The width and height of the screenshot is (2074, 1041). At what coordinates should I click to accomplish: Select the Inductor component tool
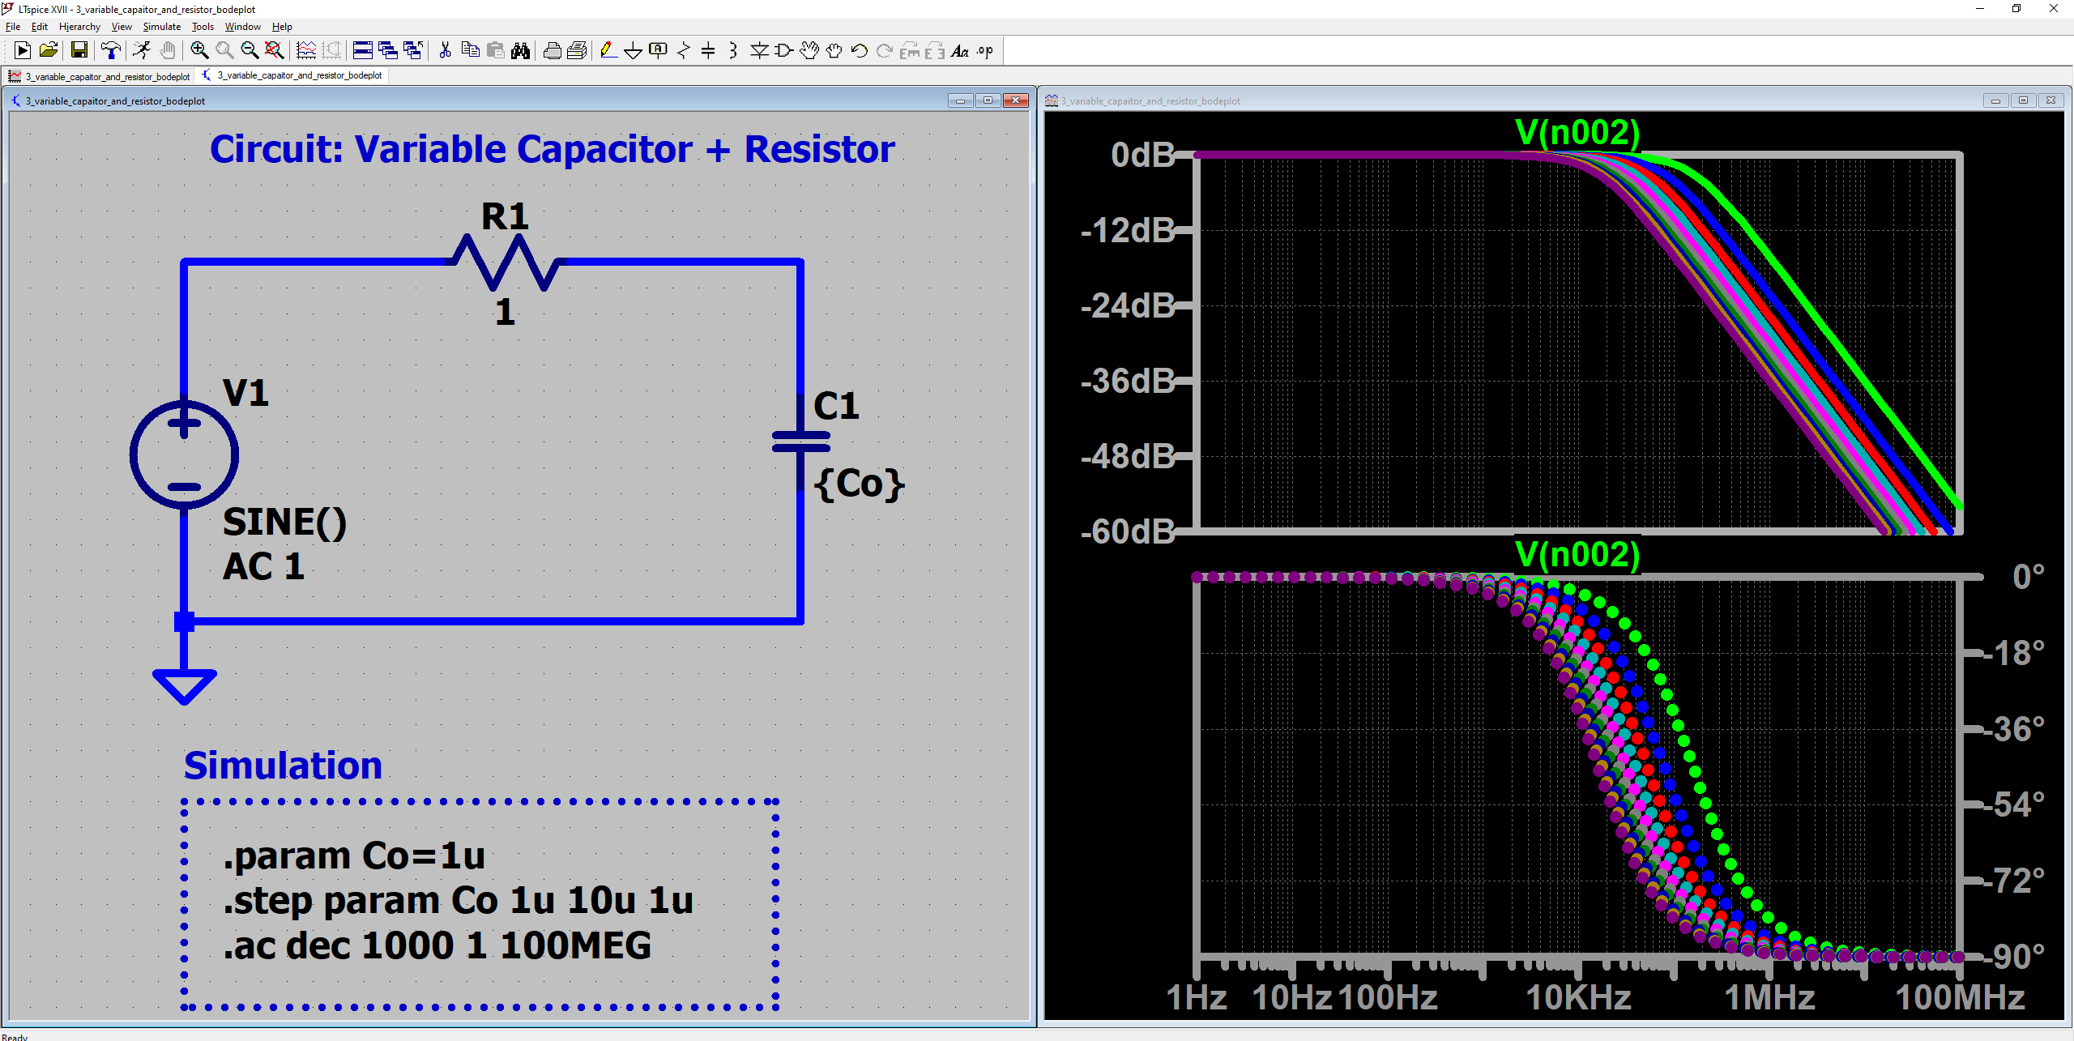(x=732, y=51)
